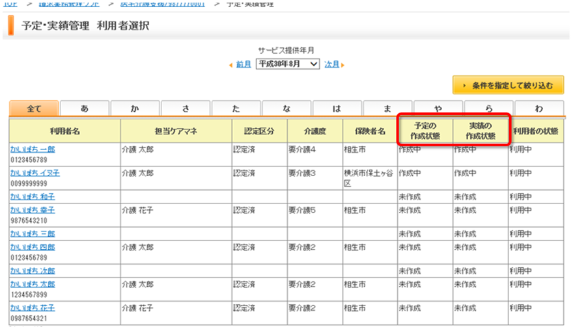This screenshot has width=573, height=327.
Task: Open user かいぽち 次郎
Action: (x=33, y=271)
